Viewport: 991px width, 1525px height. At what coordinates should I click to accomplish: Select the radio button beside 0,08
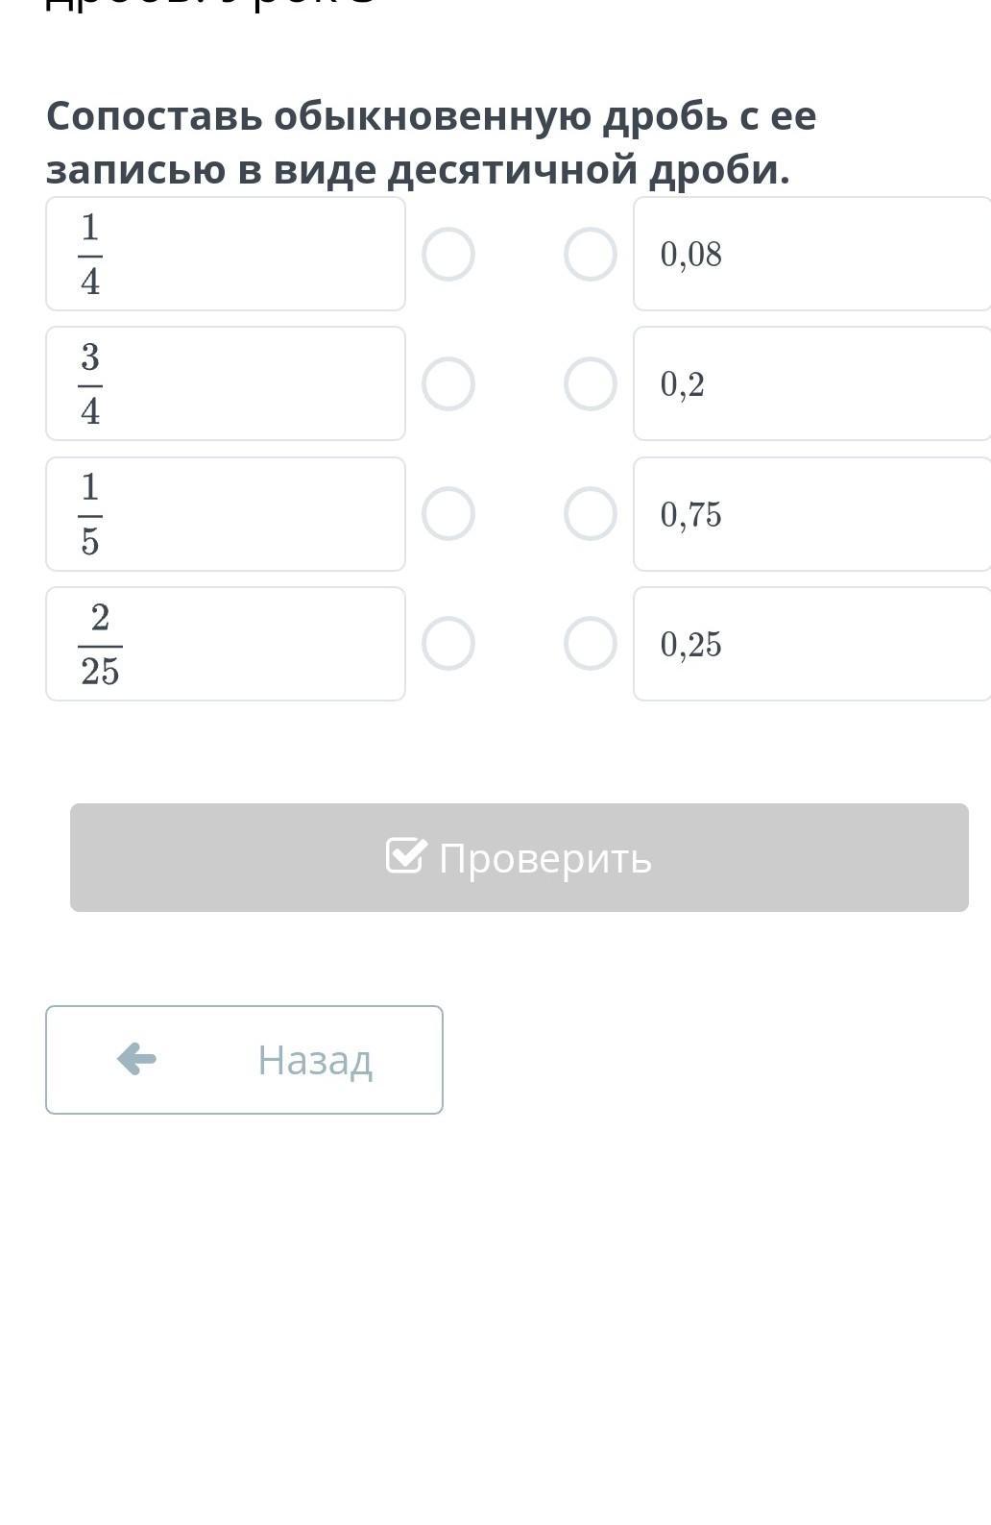591,255
